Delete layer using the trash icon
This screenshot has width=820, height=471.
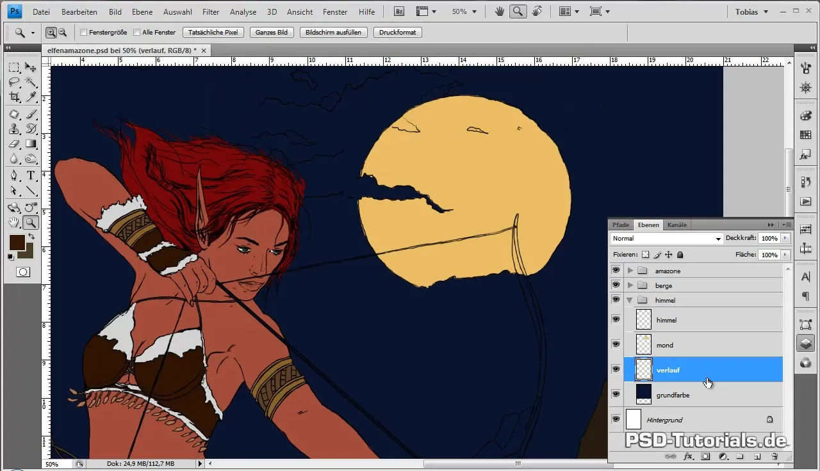(x=774, y=457)
